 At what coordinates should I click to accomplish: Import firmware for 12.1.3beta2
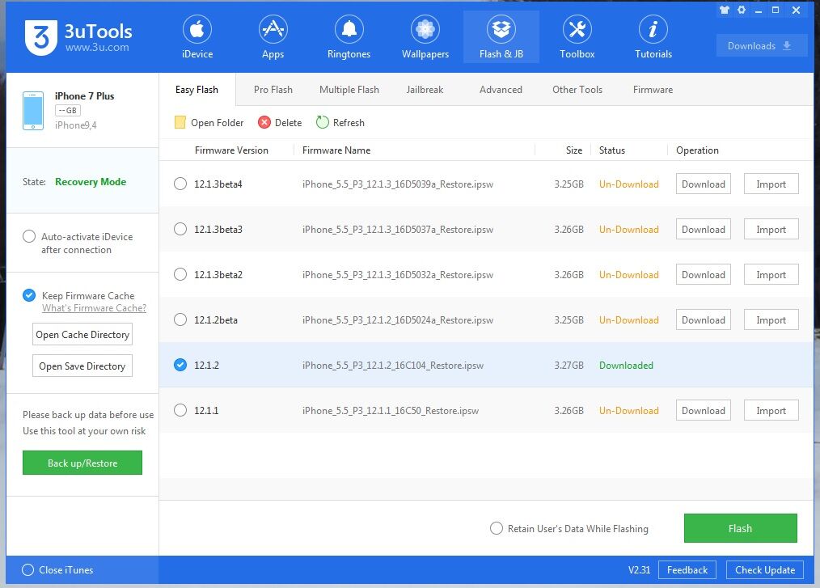771,274
